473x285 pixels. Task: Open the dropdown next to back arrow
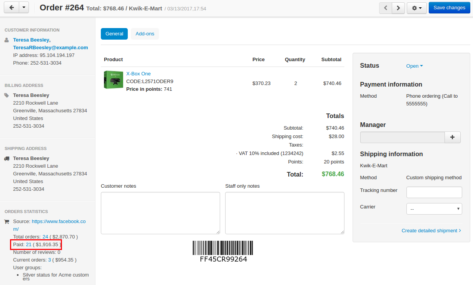point(24,8)
